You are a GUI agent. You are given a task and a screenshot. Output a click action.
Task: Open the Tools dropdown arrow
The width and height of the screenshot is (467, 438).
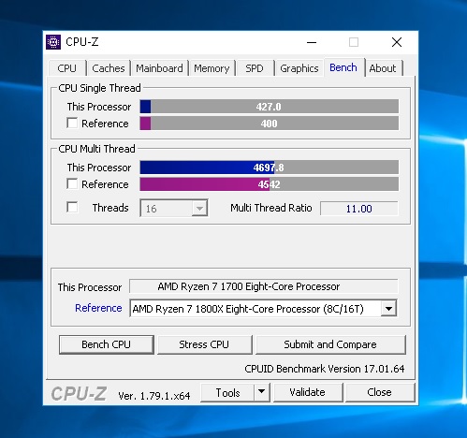click(x=261, y=392)
